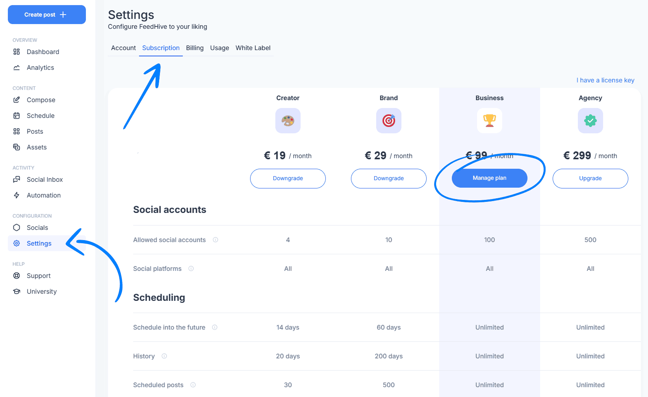Upgrade to the Agency plan
The width and height of the screenshot is (648, 397).
coord(590,179)
